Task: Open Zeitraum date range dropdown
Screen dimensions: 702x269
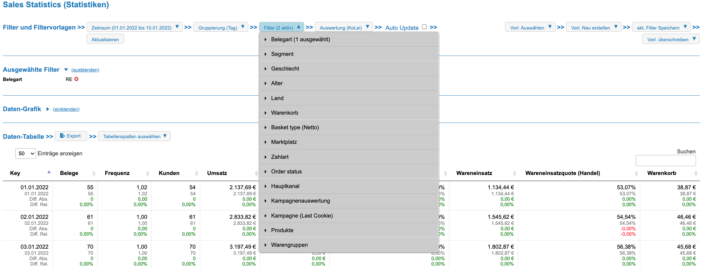Action: [135, 27]
